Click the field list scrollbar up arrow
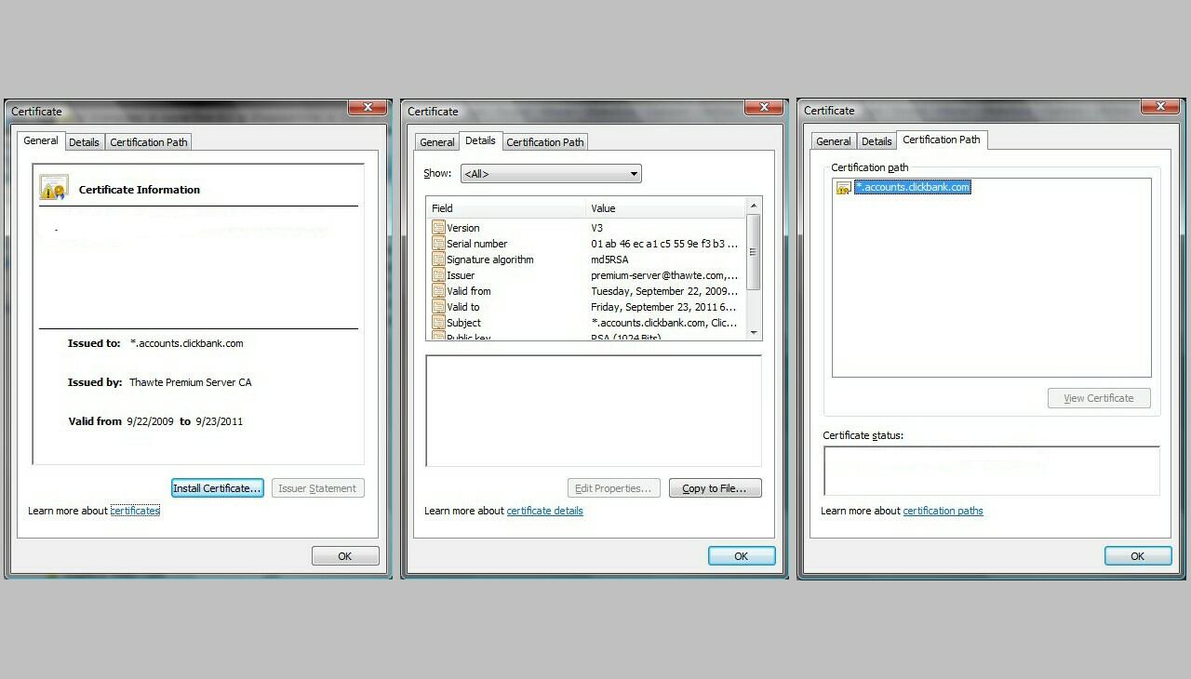The image size is (1191, 679). pos(754,206)
